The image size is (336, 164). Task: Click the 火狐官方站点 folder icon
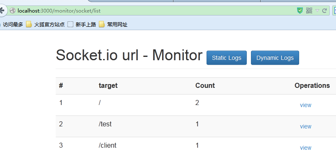click(x=29, y=25)
